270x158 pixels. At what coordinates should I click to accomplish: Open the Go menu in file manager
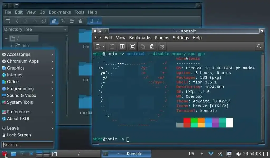pyautogui.click(x=42, y=12)
